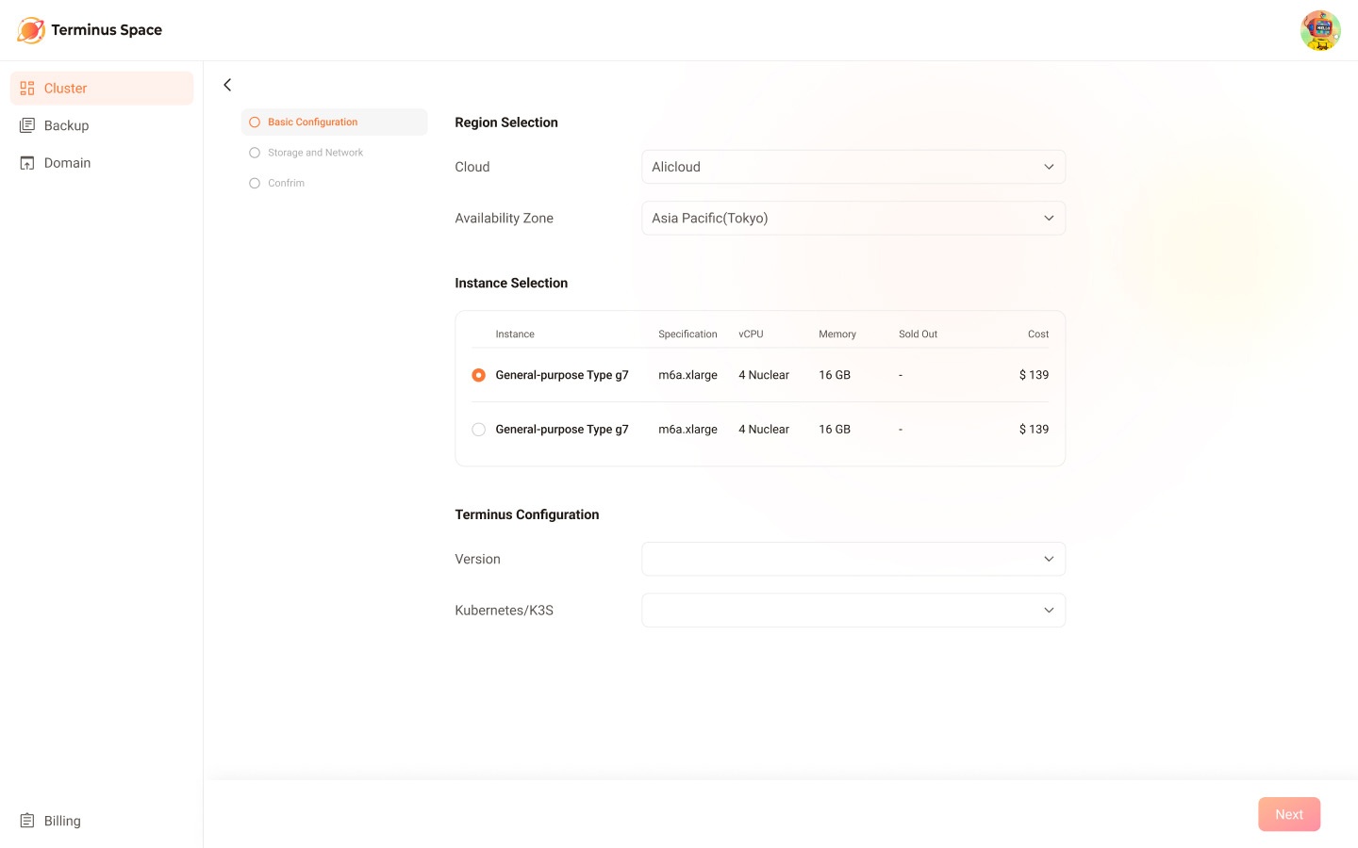The image size is (1358, 848).
Task: Open the Billing link in sidebar
Action: [62, 821]
